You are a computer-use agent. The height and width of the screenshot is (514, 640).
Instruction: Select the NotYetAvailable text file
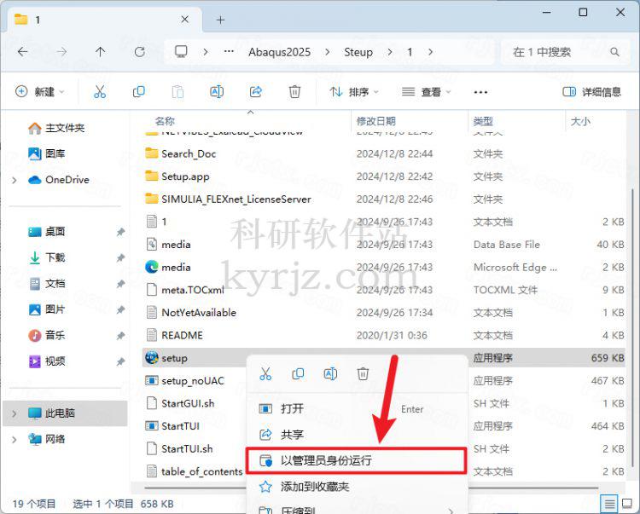384,313
